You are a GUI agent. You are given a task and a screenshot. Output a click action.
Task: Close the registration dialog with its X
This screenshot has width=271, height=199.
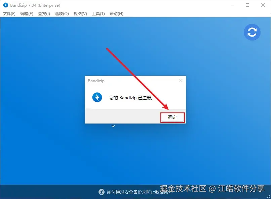click(181, 81)
